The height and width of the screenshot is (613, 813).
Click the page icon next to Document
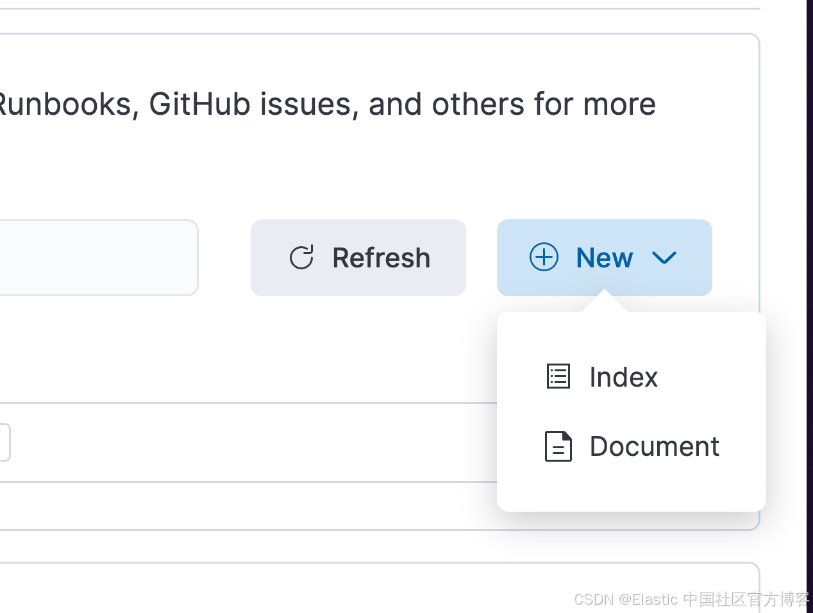point(558,446)
